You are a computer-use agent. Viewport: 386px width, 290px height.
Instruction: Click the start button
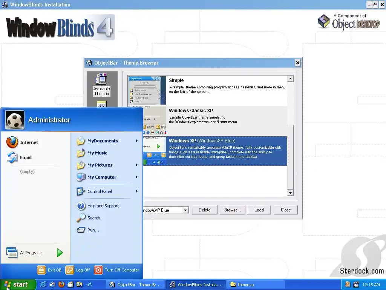[18, 285]
